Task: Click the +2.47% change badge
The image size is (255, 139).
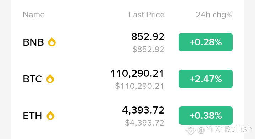Action: [206, 79]
